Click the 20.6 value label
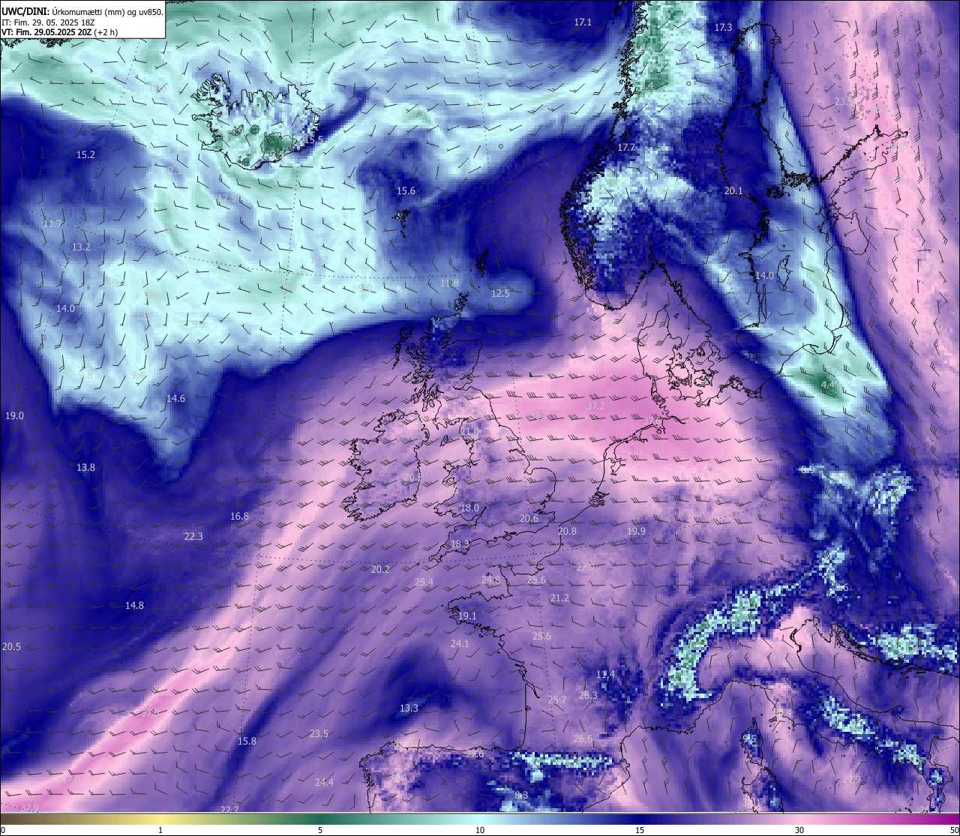This screenshot has width=960, height=836. (529, 519)
